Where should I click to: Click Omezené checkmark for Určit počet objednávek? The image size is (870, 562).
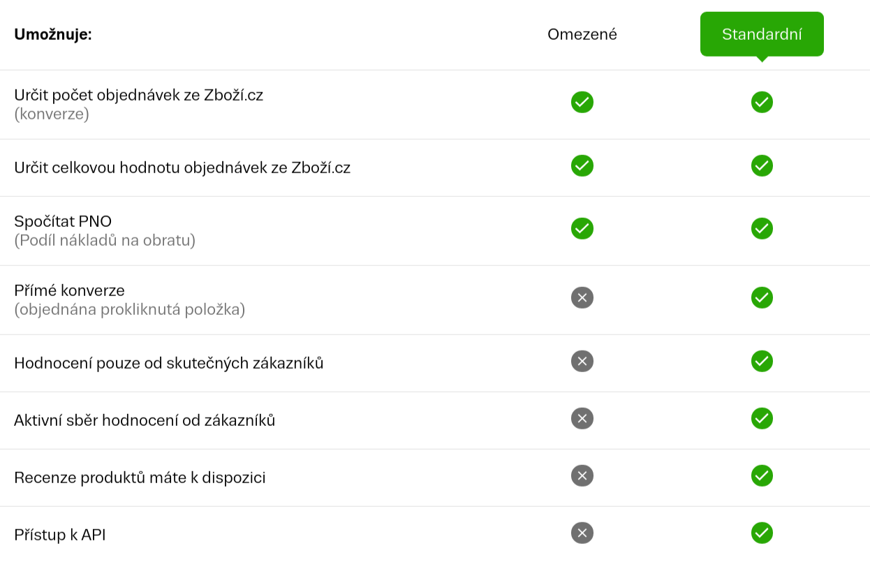click(582, 102)
